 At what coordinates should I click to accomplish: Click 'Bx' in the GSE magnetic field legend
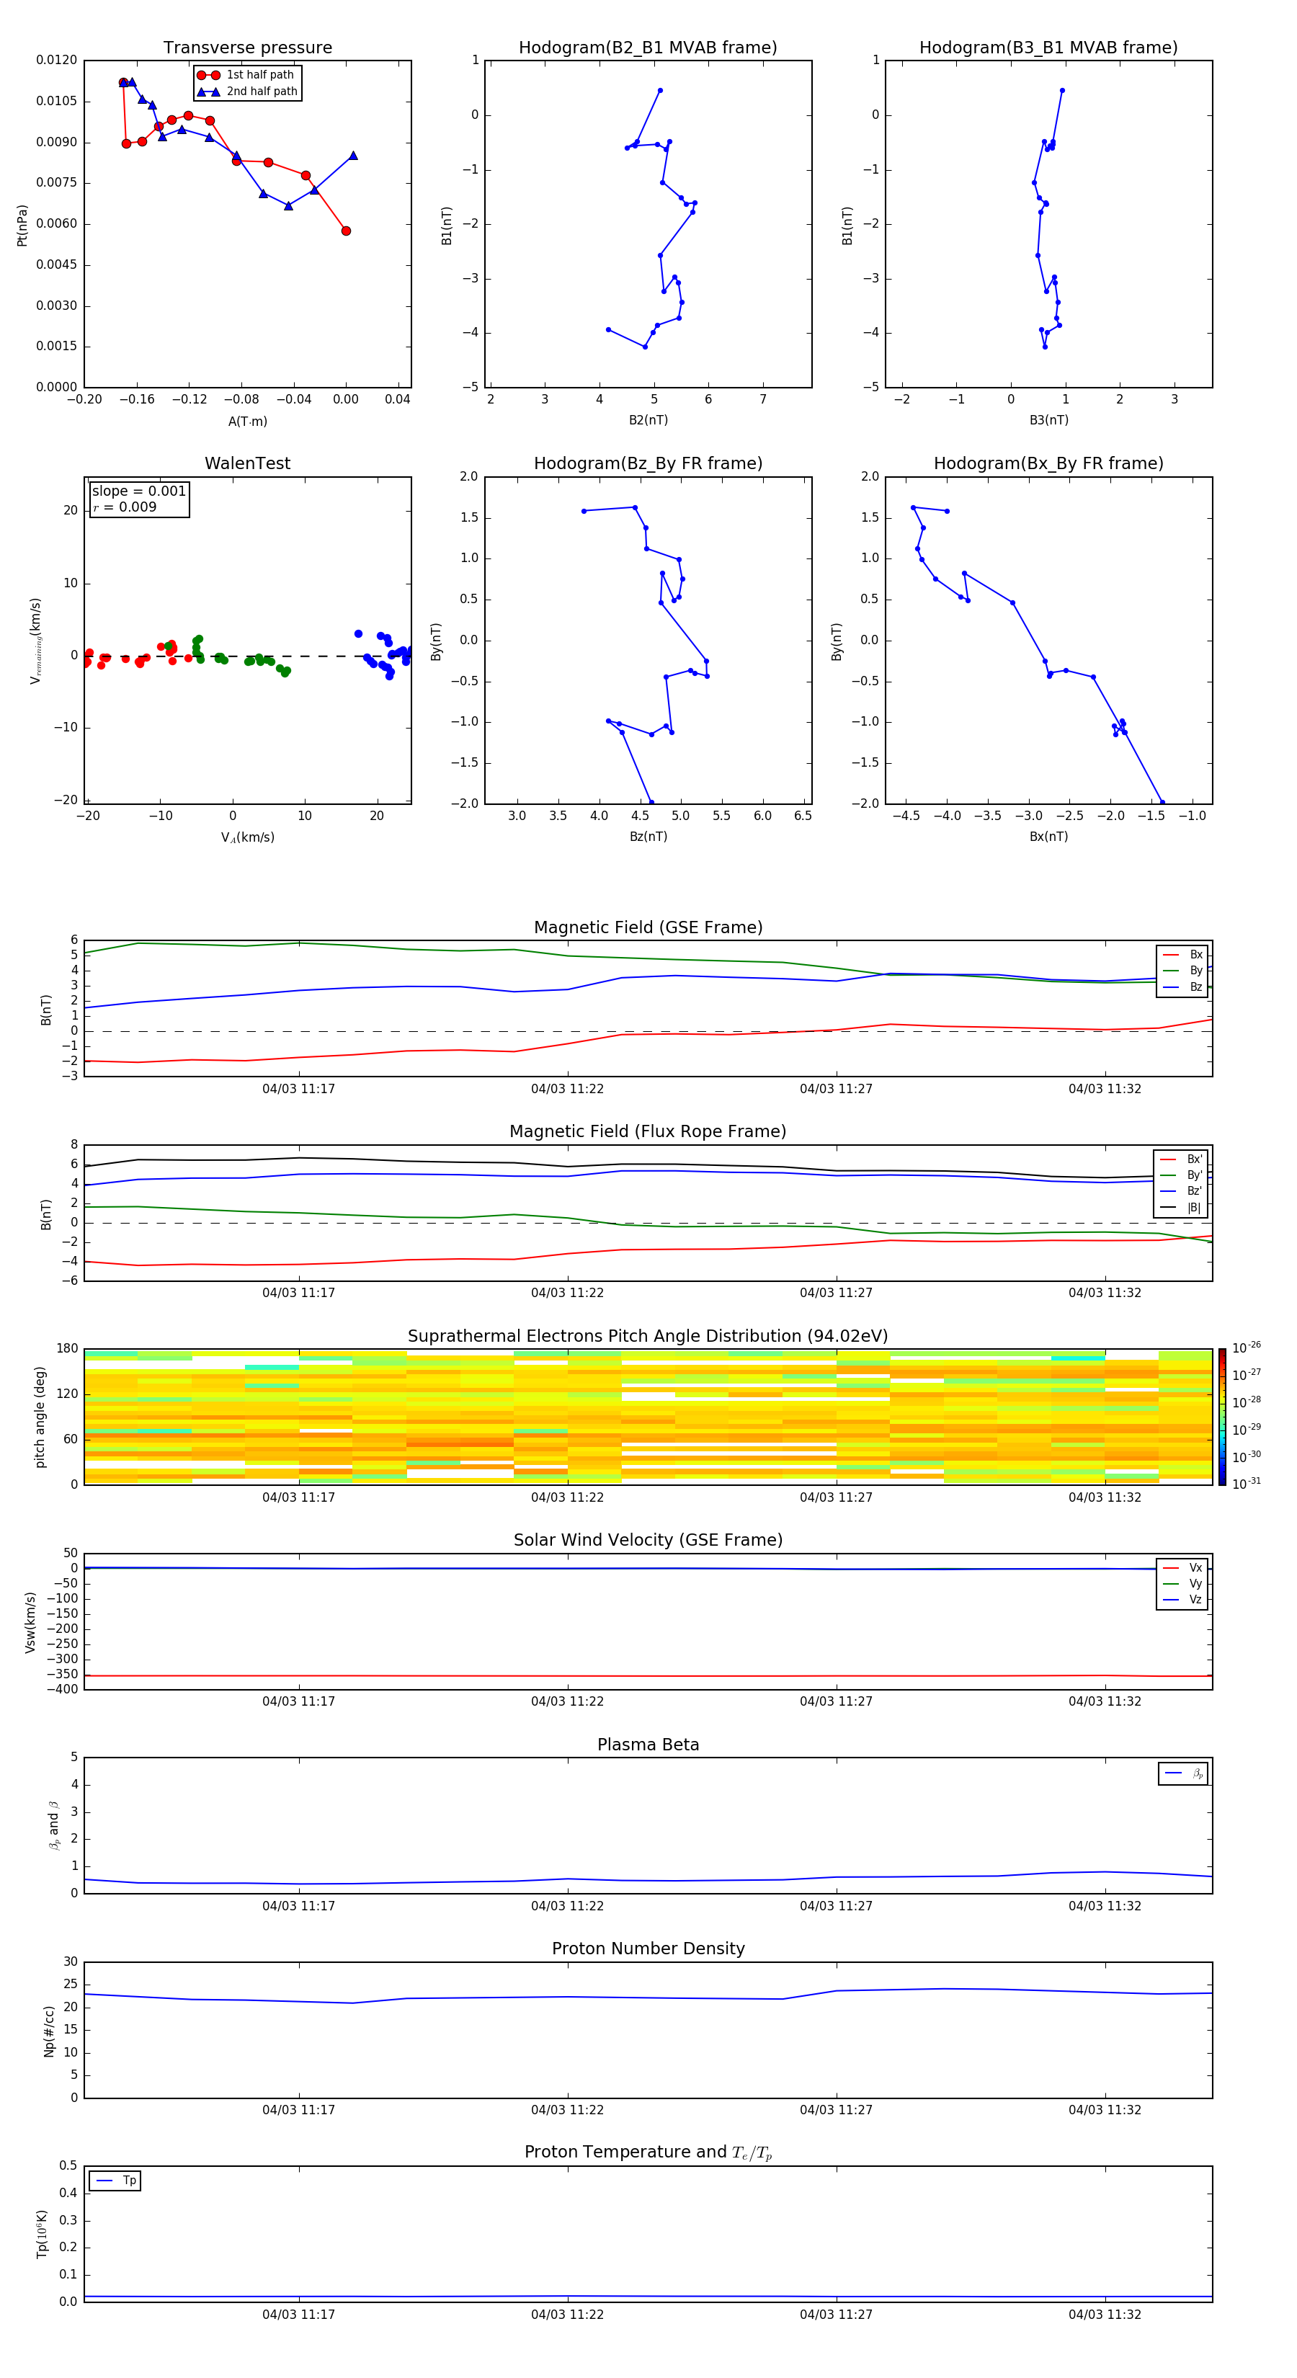click(1195, 956)
